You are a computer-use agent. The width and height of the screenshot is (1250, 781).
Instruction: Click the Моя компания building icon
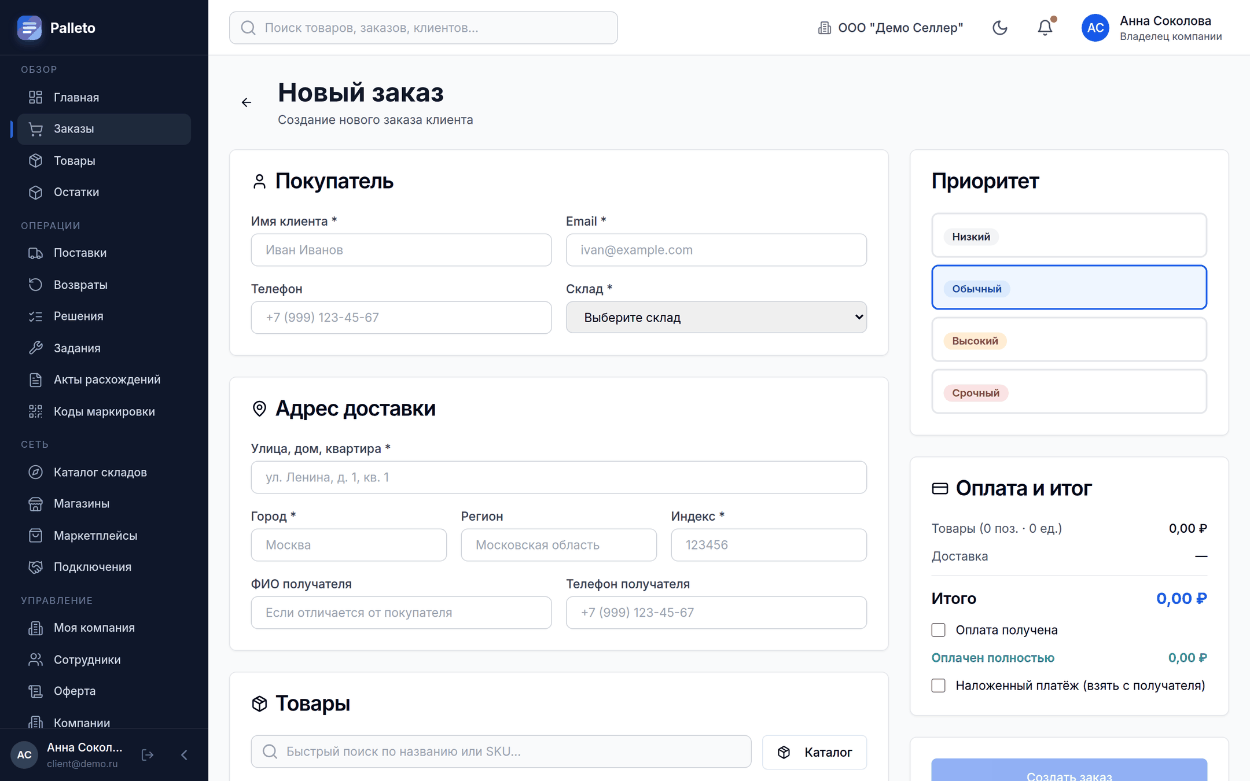(36, 628)
